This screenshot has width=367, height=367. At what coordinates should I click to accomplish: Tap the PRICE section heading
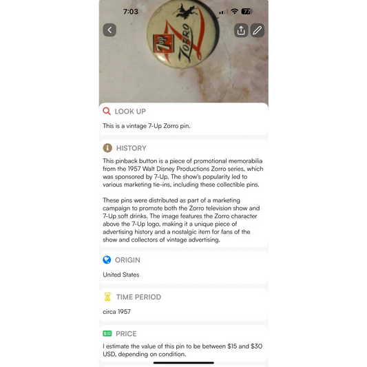(126, 334)
